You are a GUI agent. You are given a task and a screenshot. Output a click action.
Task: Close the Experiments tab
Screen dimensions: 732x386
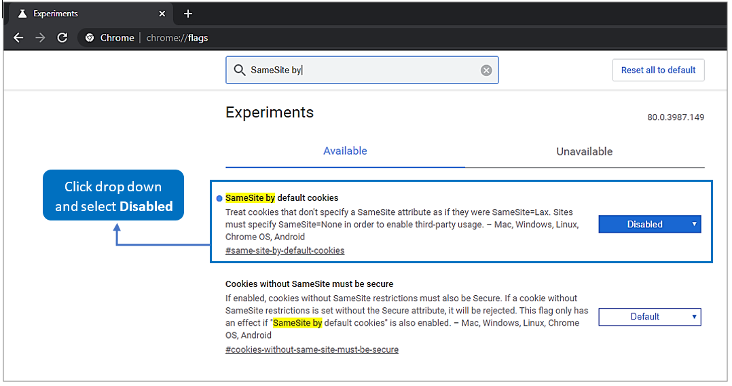pos(162,14)
